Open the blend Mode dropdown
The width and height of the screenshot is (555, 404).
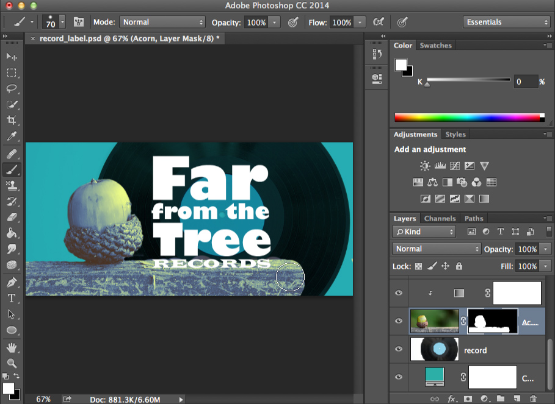435,249
